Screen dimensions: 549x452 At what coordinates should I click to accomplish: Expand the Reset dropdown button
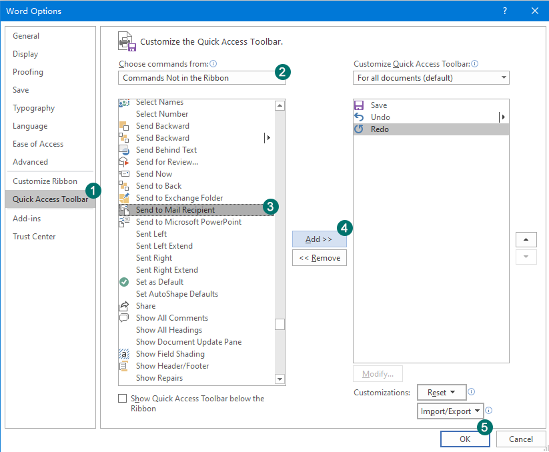(441, 393)
